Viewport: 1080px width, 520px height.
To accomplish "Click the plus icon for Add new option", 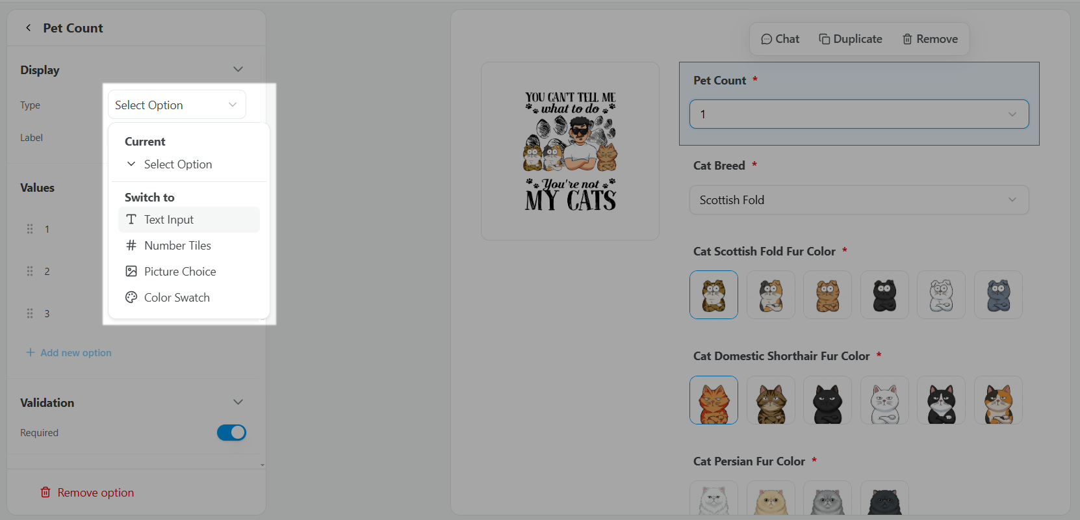I will tap(30, 352).
